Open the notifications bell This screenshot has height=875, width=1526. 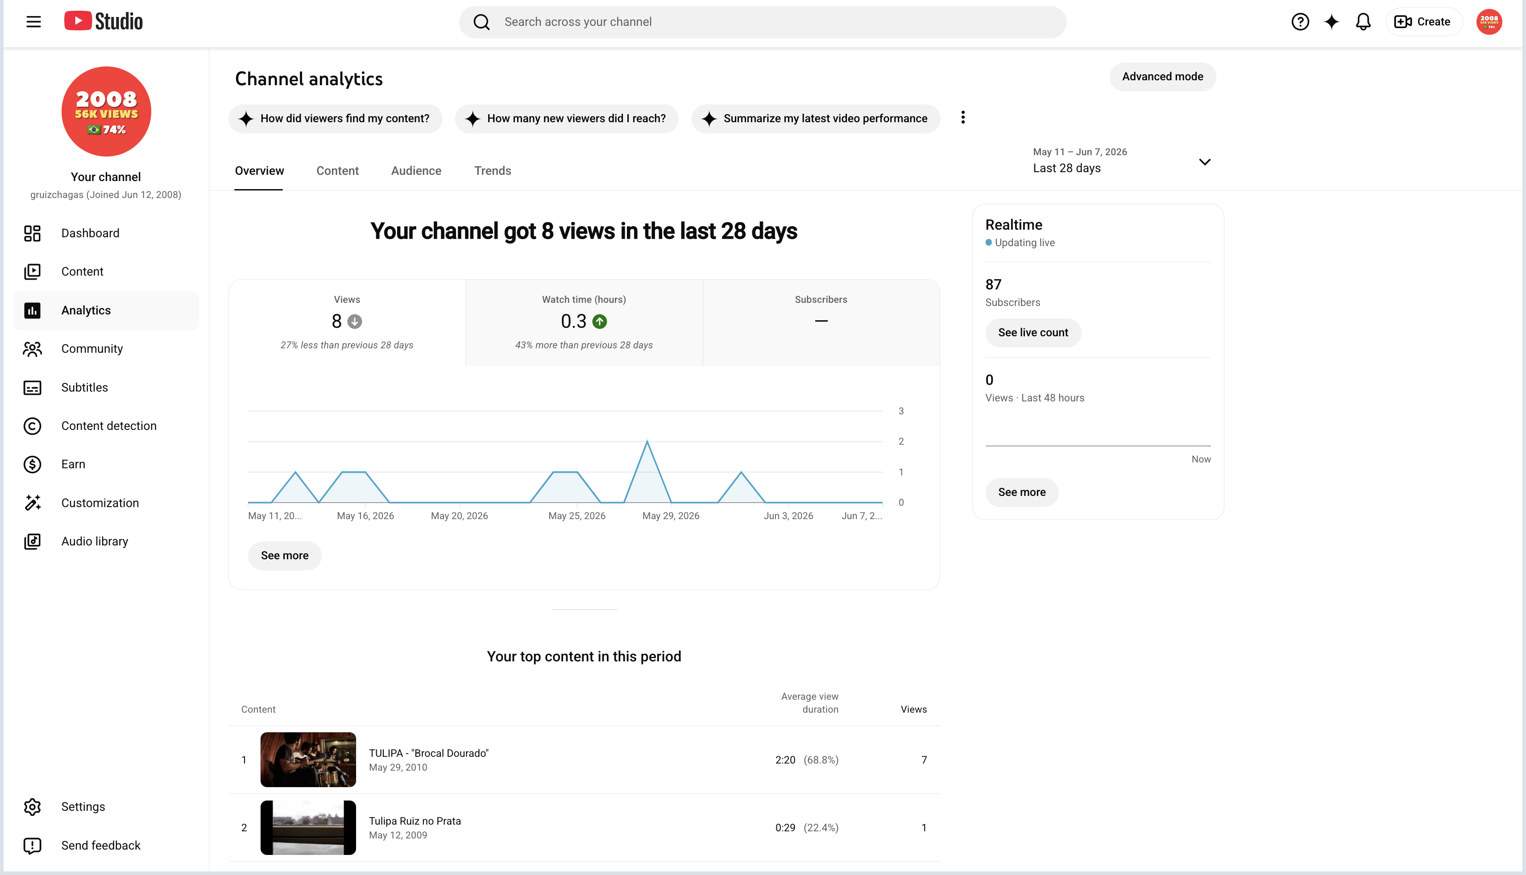[1363, 22]
